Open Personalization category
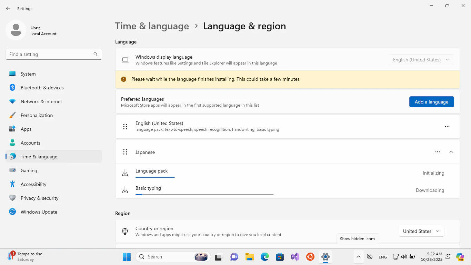The height and width of the screenshot is (265, 471). pyautogui.click(x=54, y=115)
